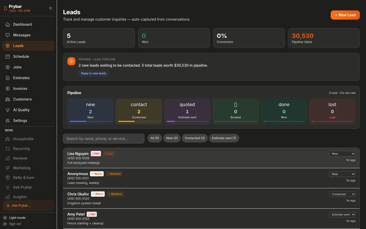Screen dimensions: 366x229
Task: Open the Chris Okafor lead row
Action: coord(211,198)
